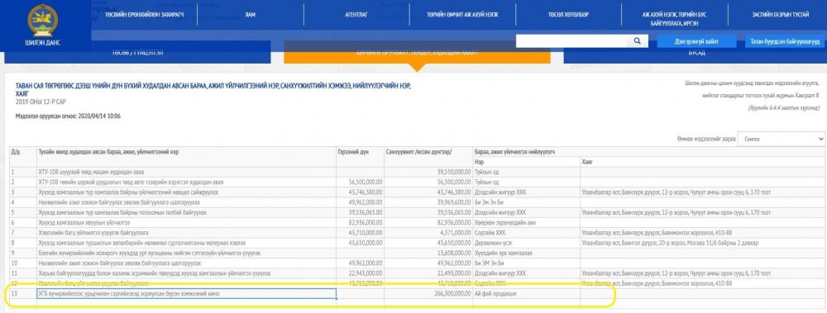Open the Сонгох previous-info dropdown
The image size is (827, 313).
782,139
